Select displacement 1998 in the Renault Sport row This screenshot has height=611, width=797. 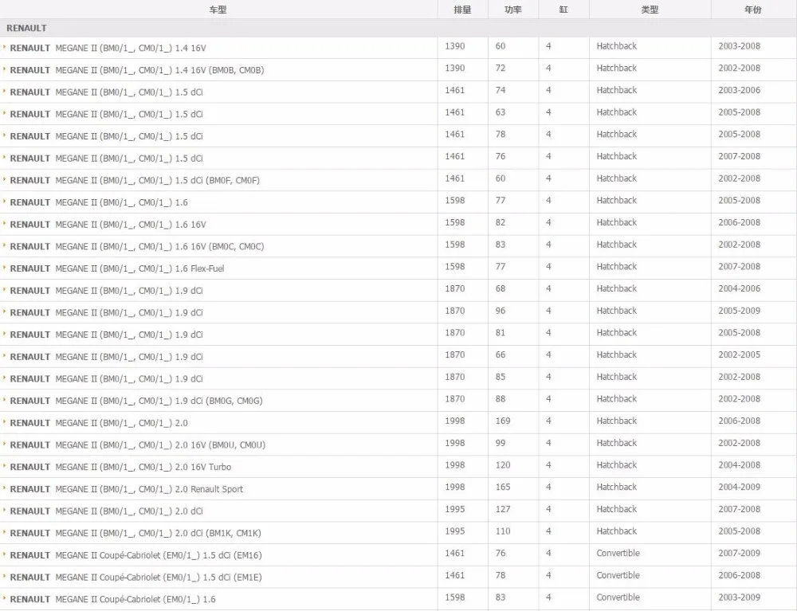[x=455, y=487]
